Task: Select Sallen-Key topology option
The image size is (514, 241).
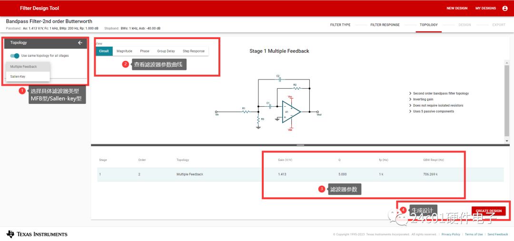Action: [28, 76]
